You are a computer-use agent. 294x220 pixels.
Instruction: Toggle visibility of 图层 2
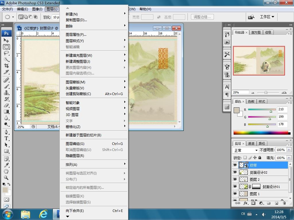pos(235,179)
